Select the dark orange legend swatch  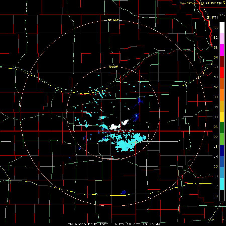tap(222, 84)
